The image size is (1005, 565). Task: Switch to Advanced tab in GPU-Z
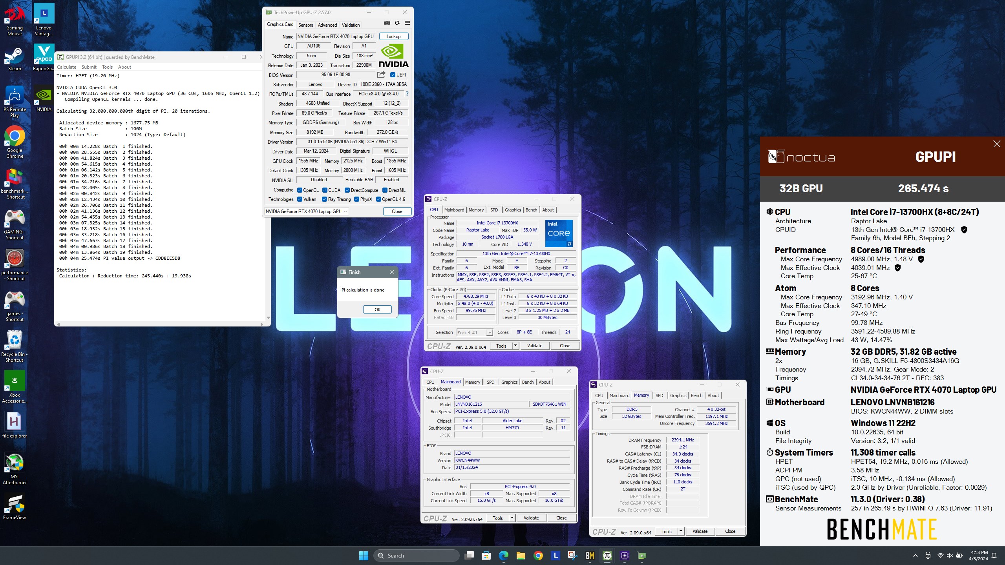tap(327, 25)
